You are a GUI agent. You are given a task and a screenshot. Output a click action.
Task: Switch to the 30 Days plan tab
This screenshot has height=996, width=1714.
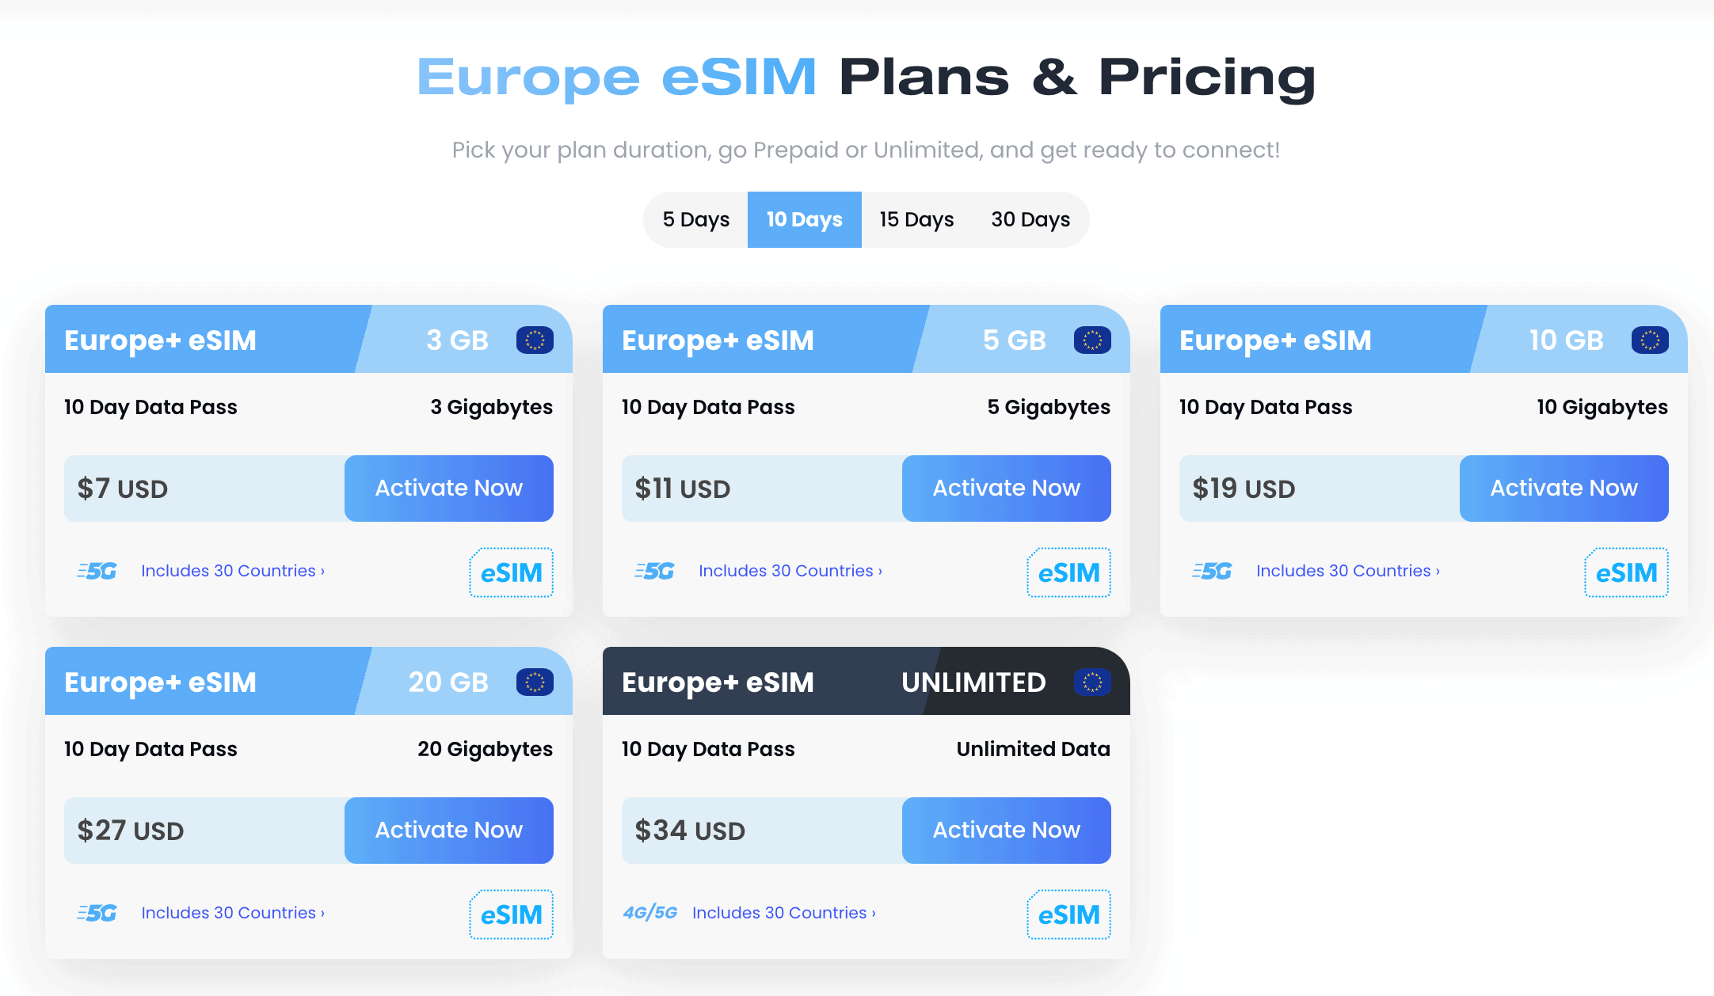[x=1030, y=219]
